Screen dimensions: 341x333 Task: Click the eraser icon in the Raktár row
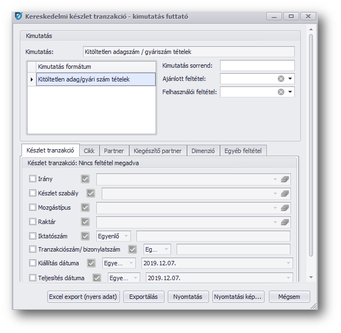pyautogui.click(x=284, y=222)
